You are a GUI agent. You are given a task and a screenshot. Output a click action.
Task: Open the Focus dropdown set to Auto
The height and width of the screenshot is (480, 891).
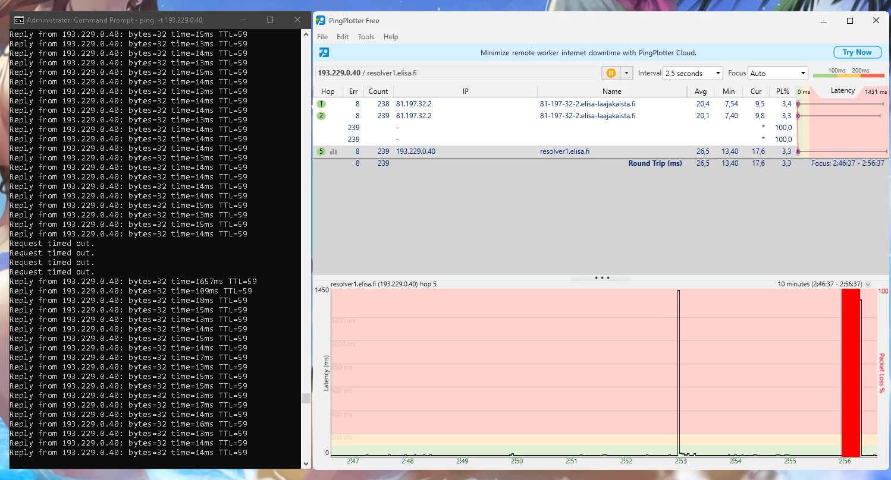coord(778,73)
